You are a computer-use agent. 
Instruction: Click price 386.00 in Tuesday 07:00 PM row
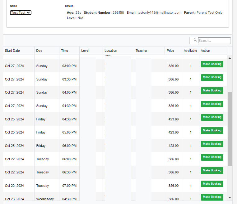click(x=174, y=186)
